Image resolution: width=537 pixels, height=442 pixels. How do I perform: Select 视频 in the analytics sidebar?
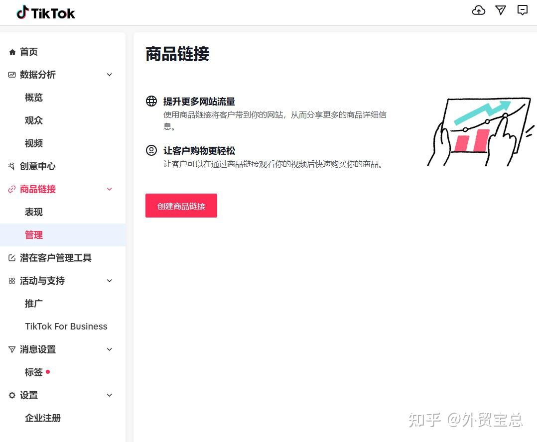coord(33,143)
